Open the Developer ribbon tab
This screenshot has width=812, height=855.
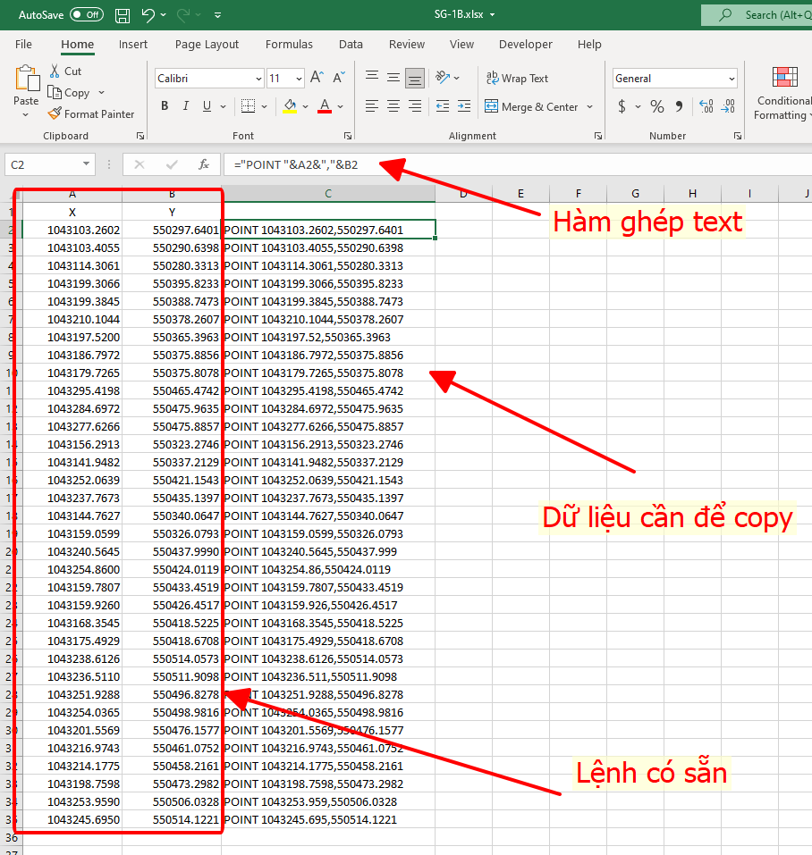pyautogui.click(x=525, y=44)
